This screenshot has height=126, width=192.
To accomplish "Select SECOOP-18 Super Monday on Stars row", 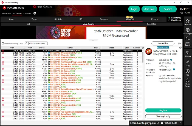I will pos(71,89).
